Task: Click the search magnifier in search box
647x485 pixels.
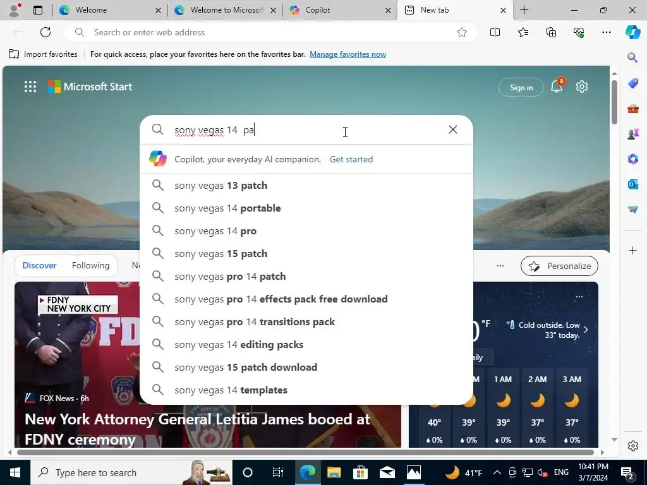Action: click(x=157, y=129)
